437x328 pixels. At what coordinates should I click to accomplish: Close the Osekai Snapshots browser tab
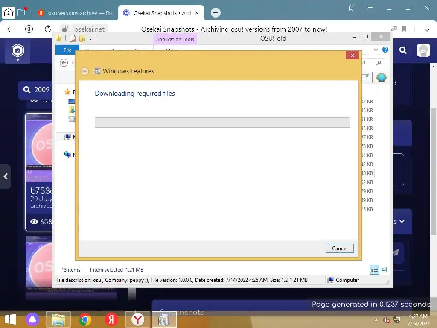point(197,13)
